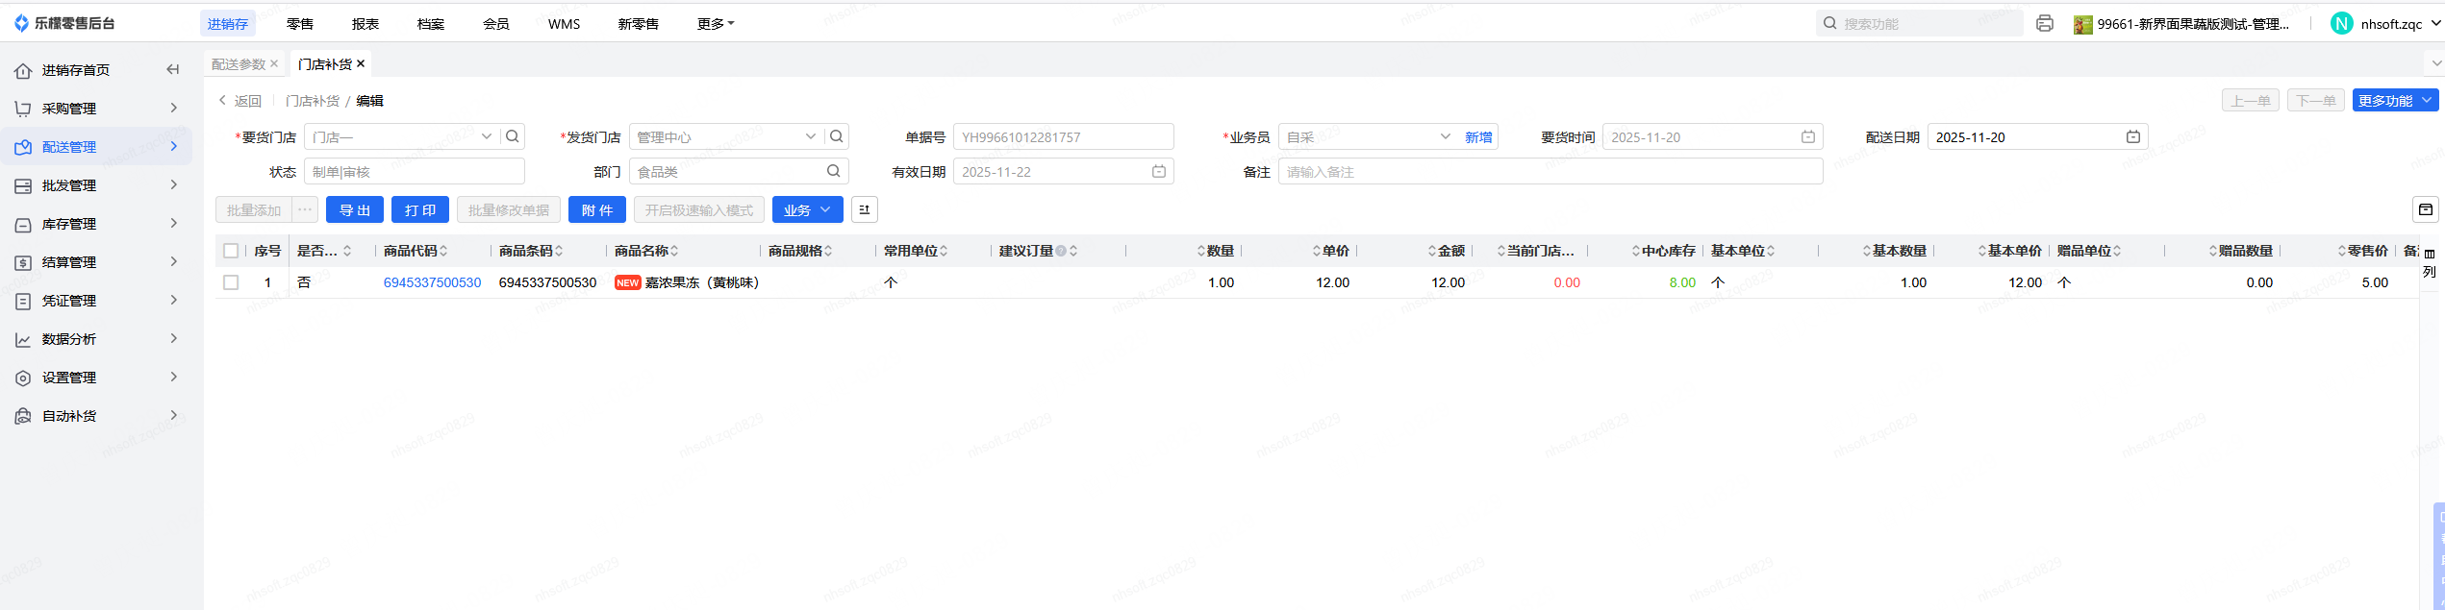Image resolution: width=2445 pixels, height=610 pixels.
Task: Open the 更多功能 dropdown
Action: pos(2395,100)
